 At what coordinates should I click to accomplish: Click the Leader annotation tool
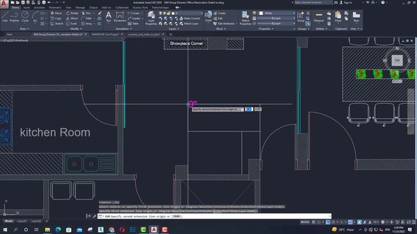click(x=134, y=18)
